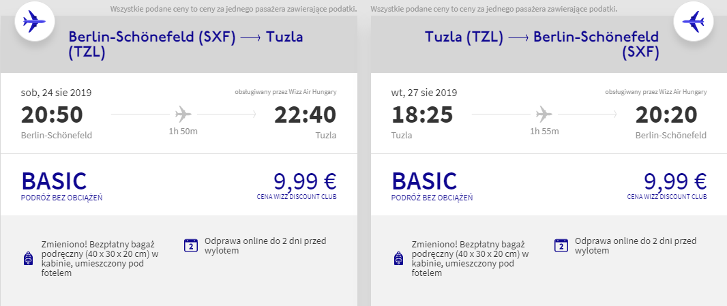
Task: Click the Tuzla (TZL) to Berlin-Schönefeld route header
Action: point(542,44)
